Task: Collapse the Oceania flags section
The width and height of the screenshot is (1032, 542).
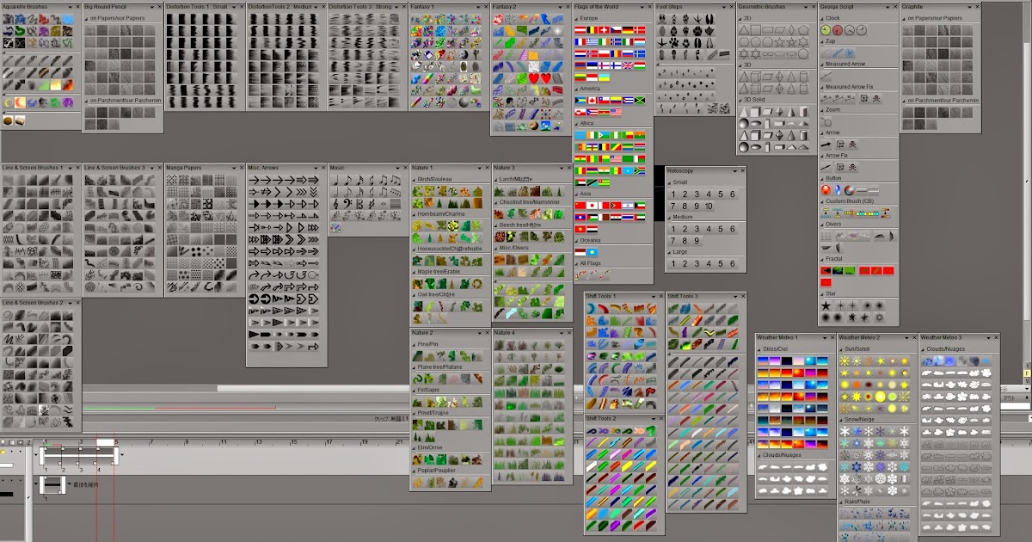Action: (576, 241)
